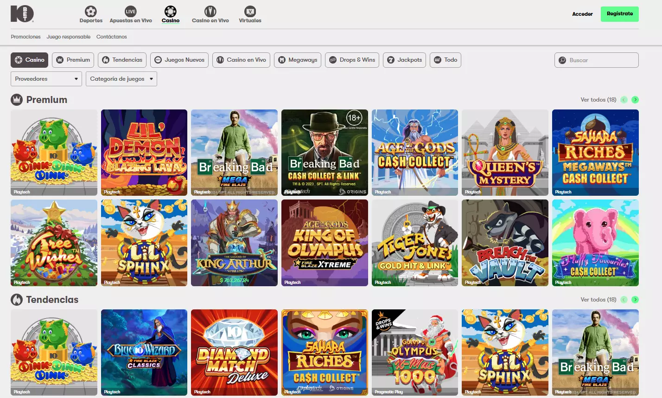Open Breaking Bad Mega Fire Blaze in Tendencias

click(x=595, y=353)
